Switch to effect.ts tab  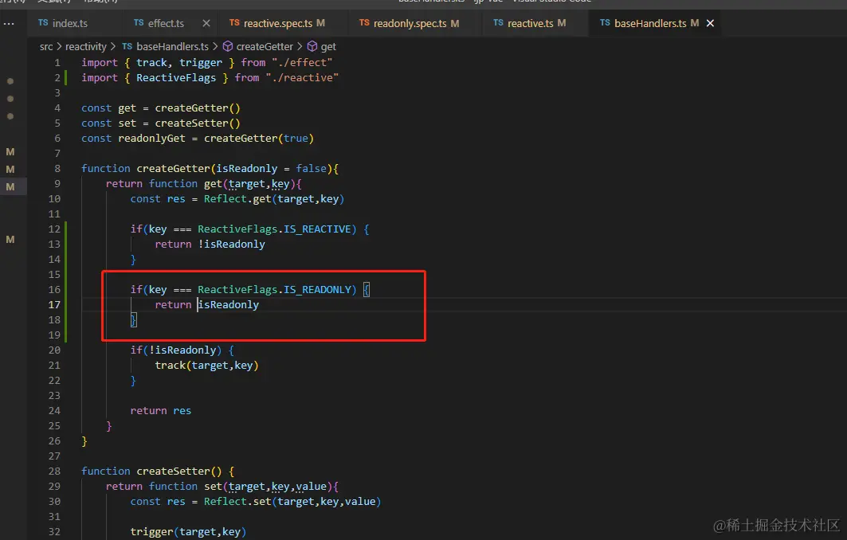[x=166, y=23]
